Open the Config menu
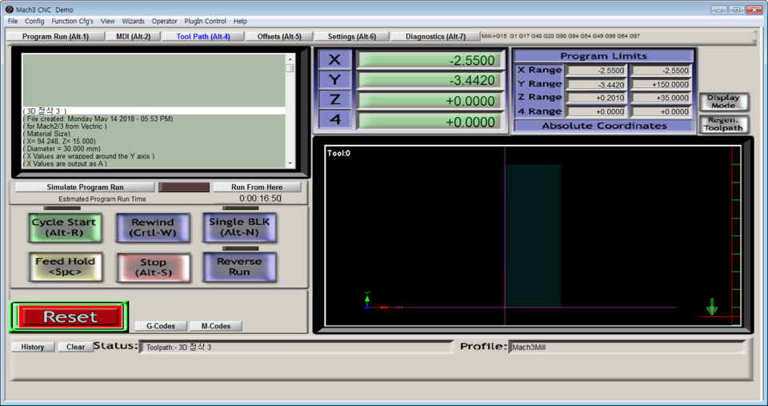The width and height of the screenshot is (768, 406). pyautogui.click(x=34, y=21)
